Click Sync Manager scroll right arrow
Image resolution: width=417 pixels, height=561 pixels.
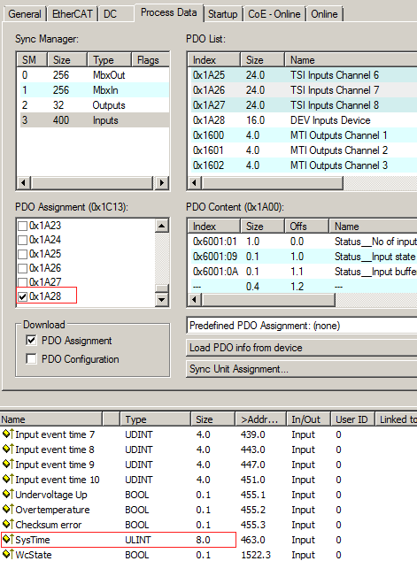tap(161, 182)
